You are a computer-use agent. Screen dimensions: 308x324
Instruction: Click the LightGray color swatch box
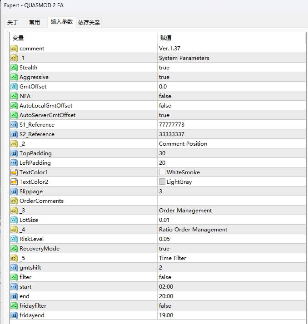(x=162, y=182)
